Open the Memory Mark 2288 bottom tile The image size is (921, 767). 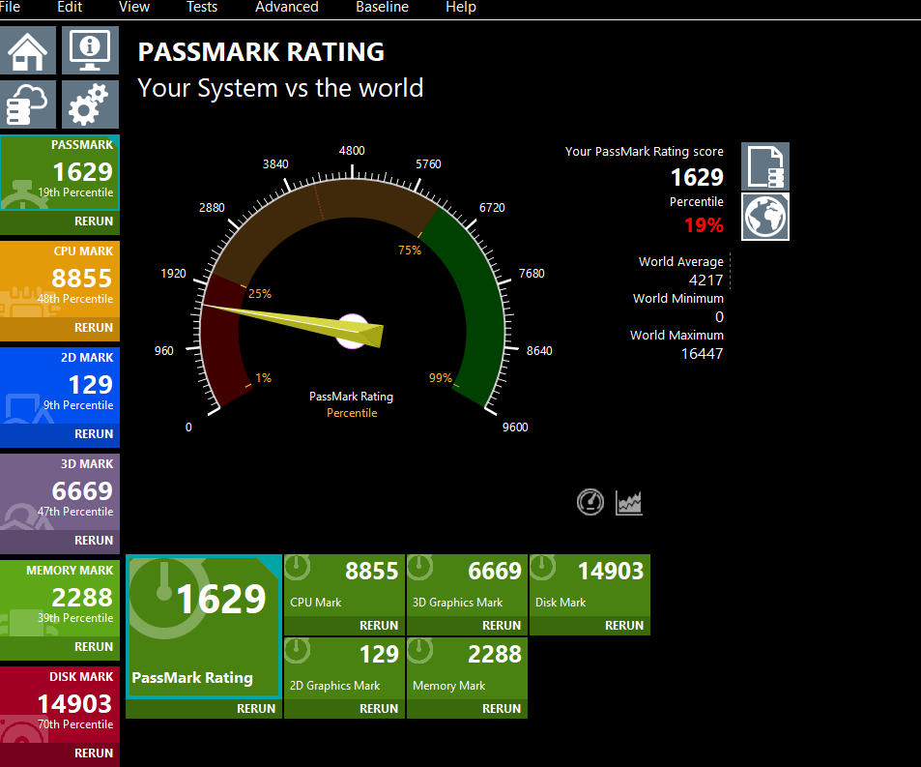click(467, 668)
